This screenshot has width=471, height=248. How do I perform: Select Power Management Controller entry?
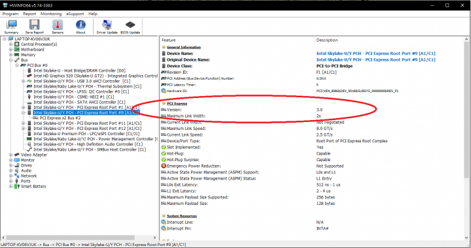[96, 139]
